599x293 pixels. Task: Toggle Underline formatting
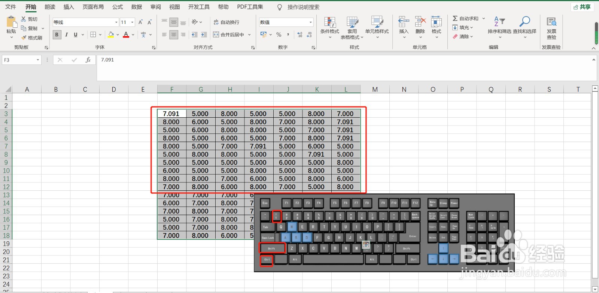coord(76,35)
